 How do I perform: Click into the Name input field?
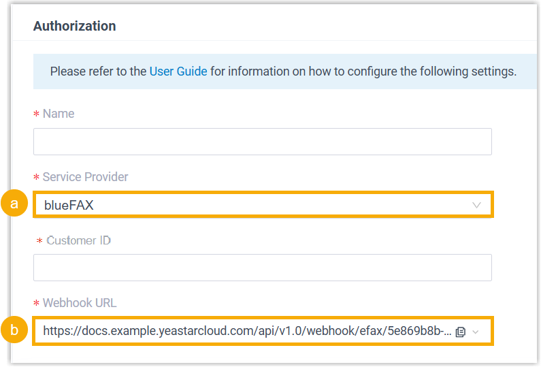coord(262,142)
